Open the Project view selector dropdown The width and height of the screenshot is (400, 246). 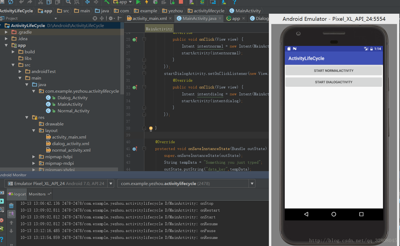[x=56, y=18]
